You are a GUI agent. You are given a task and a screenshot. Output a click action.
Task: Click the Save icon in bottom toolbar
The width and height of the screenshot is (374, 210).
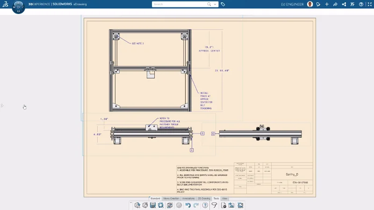[x=153, y=205]
